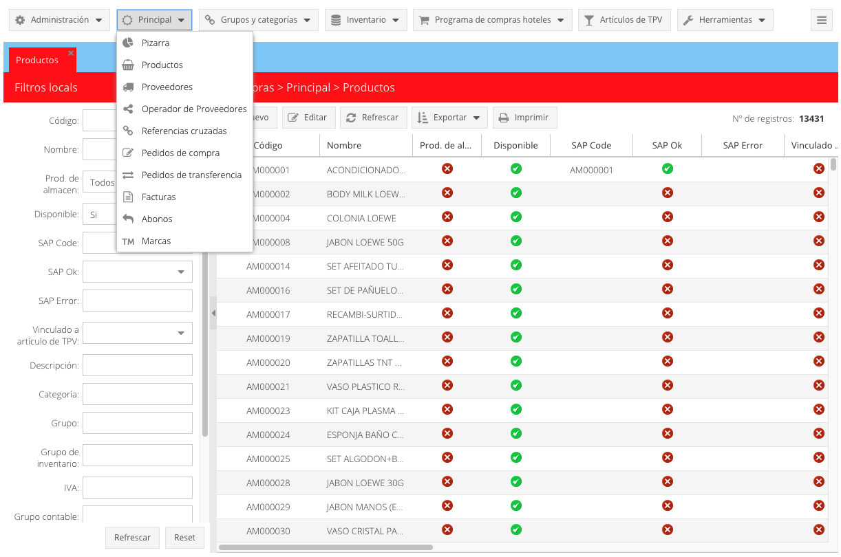This screenshot has height=557, width=841.
Task: Select Proveedores from the Principal menu
Action: point(184,87)
